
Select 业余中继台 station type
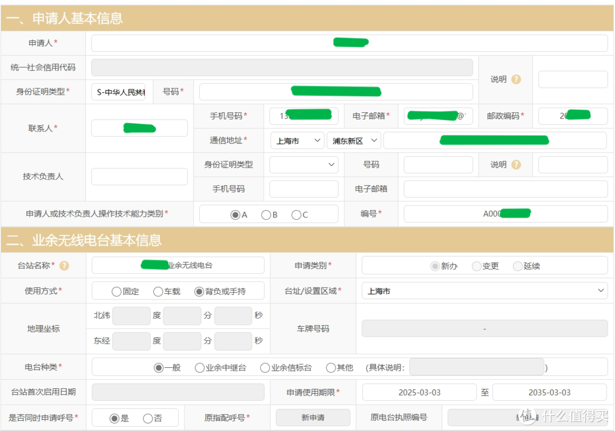tap(200, 368)
